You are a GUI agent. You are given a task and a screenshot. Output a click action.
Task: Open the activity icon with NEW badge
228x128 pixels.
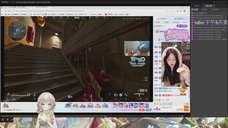[x=68, y=105]
